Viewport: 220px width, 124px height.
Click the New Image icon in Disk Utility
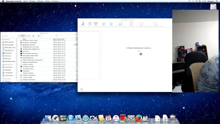[x=131, y=23]
